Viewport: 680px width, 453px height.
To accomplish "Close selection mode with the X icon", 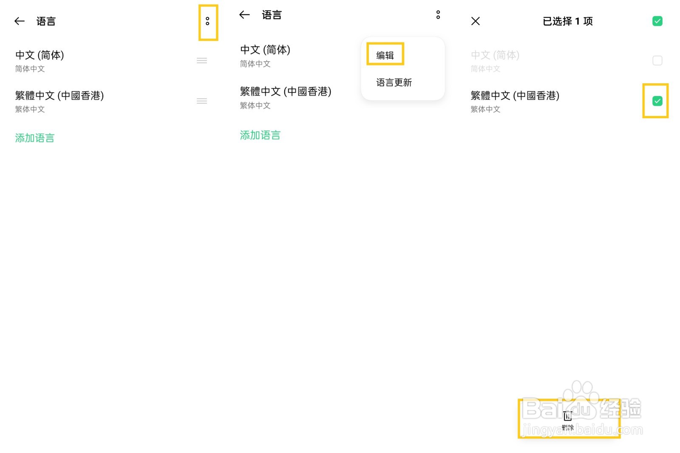I will [x=475, y=21].
